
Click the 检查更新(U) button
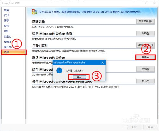(145, 21)
